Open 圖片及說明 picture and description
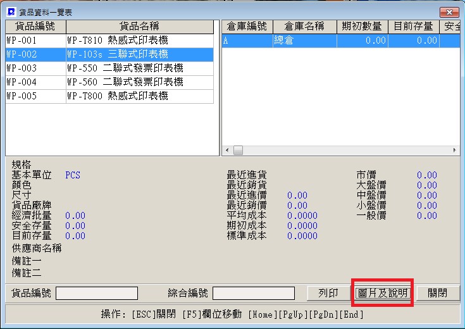This screenshot has height=329, width=465. pyautogui.click(x=383, y=293)
